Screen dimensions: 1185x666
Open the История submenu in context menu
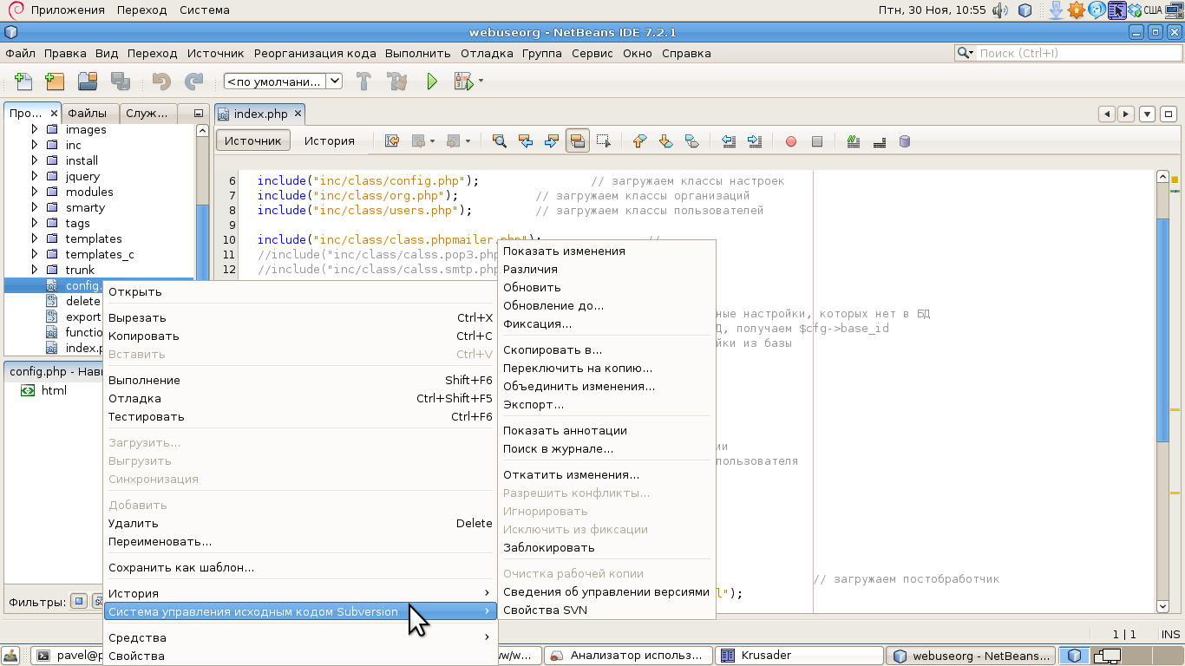point(300,593)
